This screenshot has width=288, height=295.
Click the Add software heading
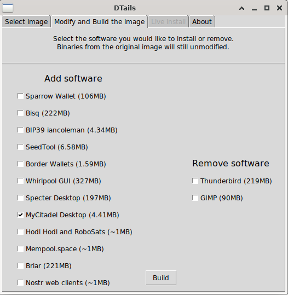point(73,78)
